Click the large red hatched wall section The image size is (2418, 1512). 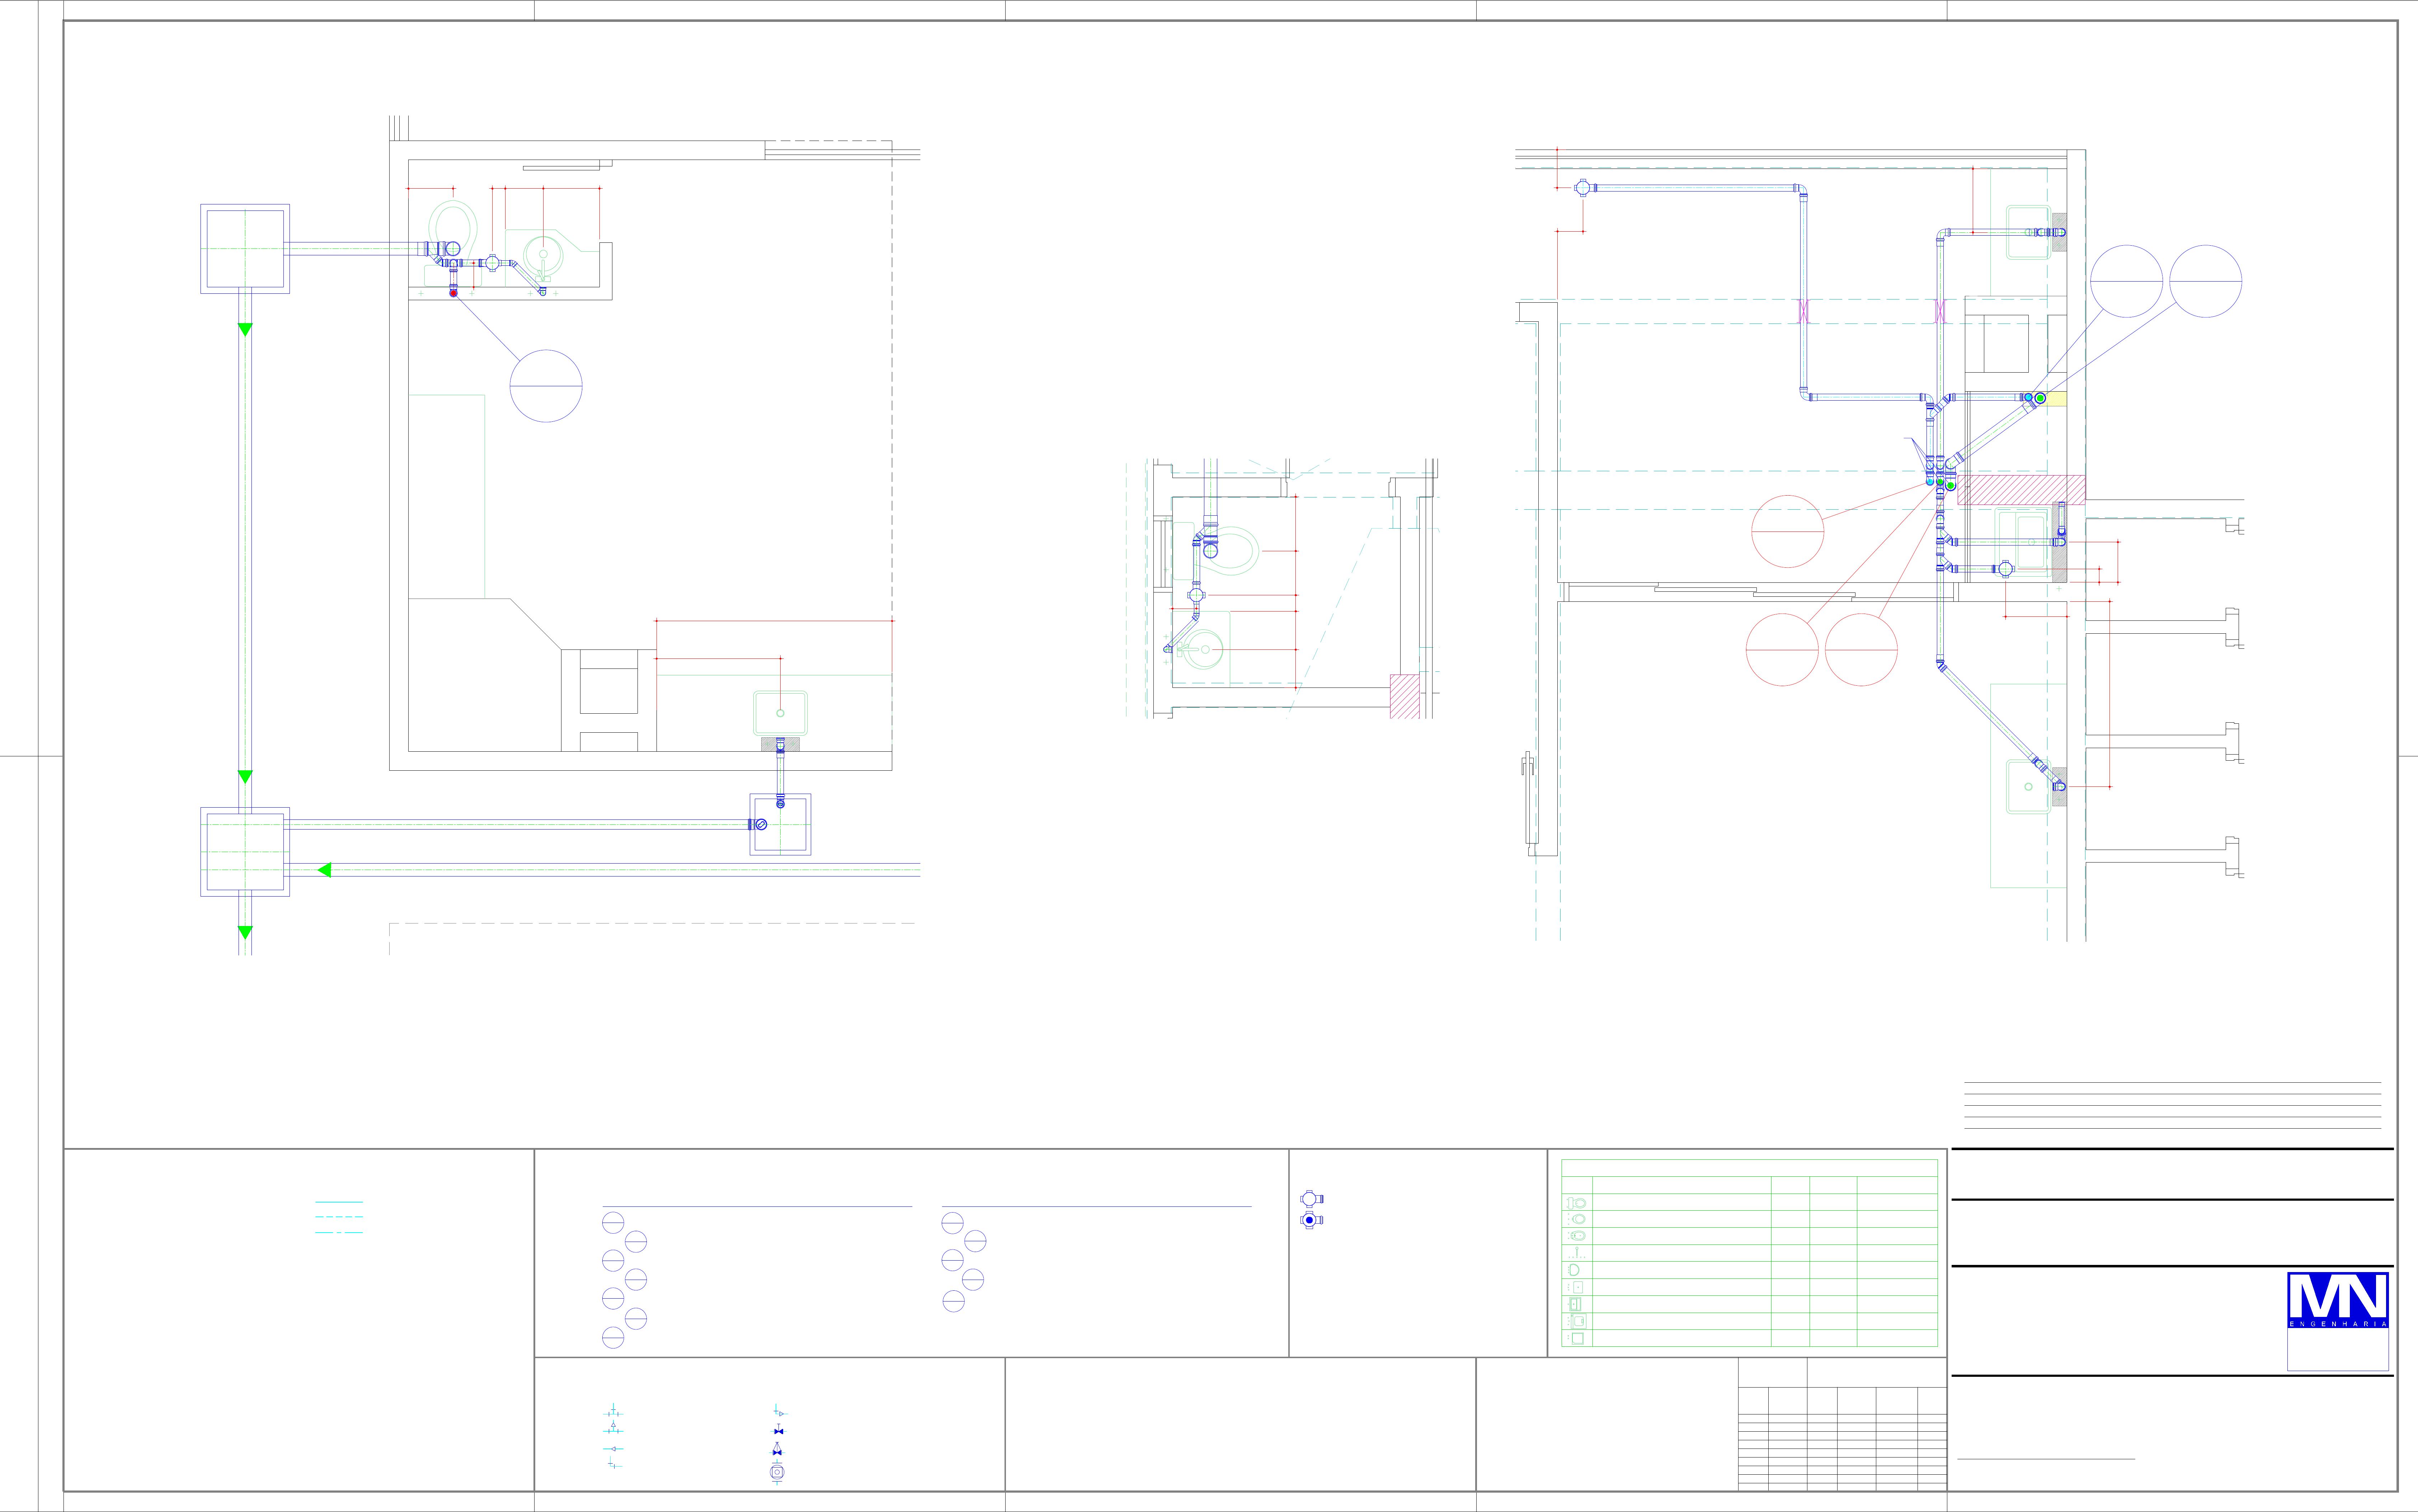pos(2021,490)
